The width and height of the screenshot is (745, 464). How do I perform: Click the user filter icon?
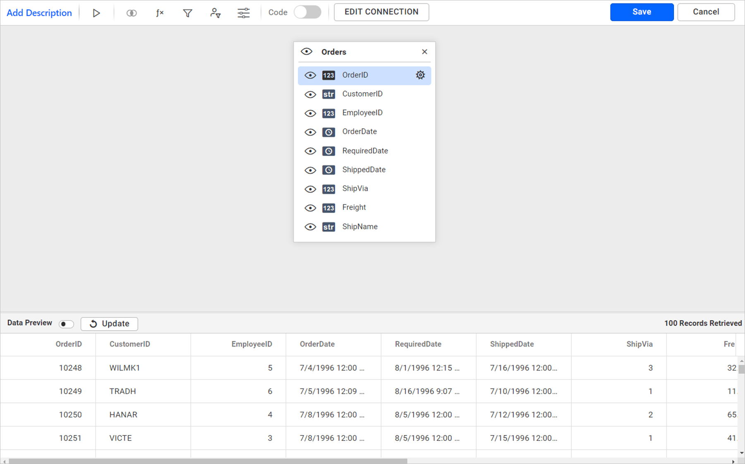point(216,13)
